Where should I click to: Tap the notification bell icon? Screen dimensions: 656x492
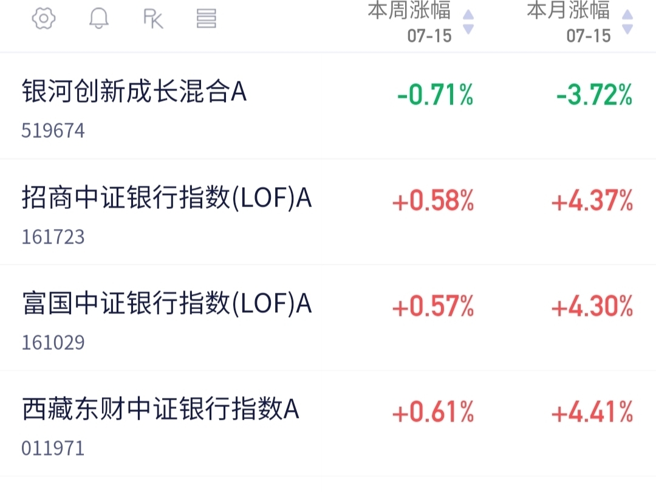(99, 18)
